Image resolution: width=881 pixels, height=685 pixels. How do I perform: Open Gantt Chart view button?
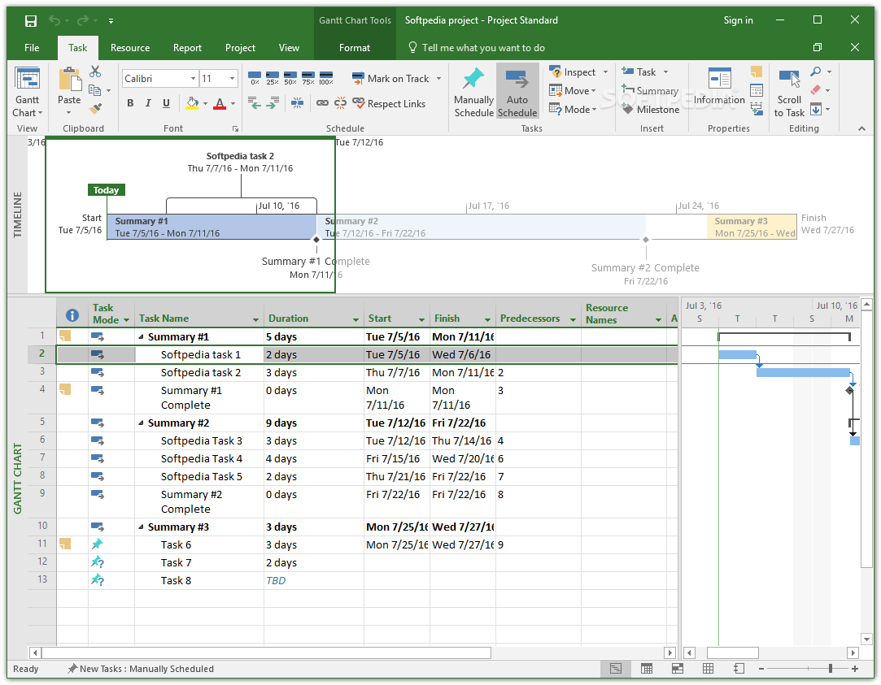pyautogui.click(x=28, y=92)
